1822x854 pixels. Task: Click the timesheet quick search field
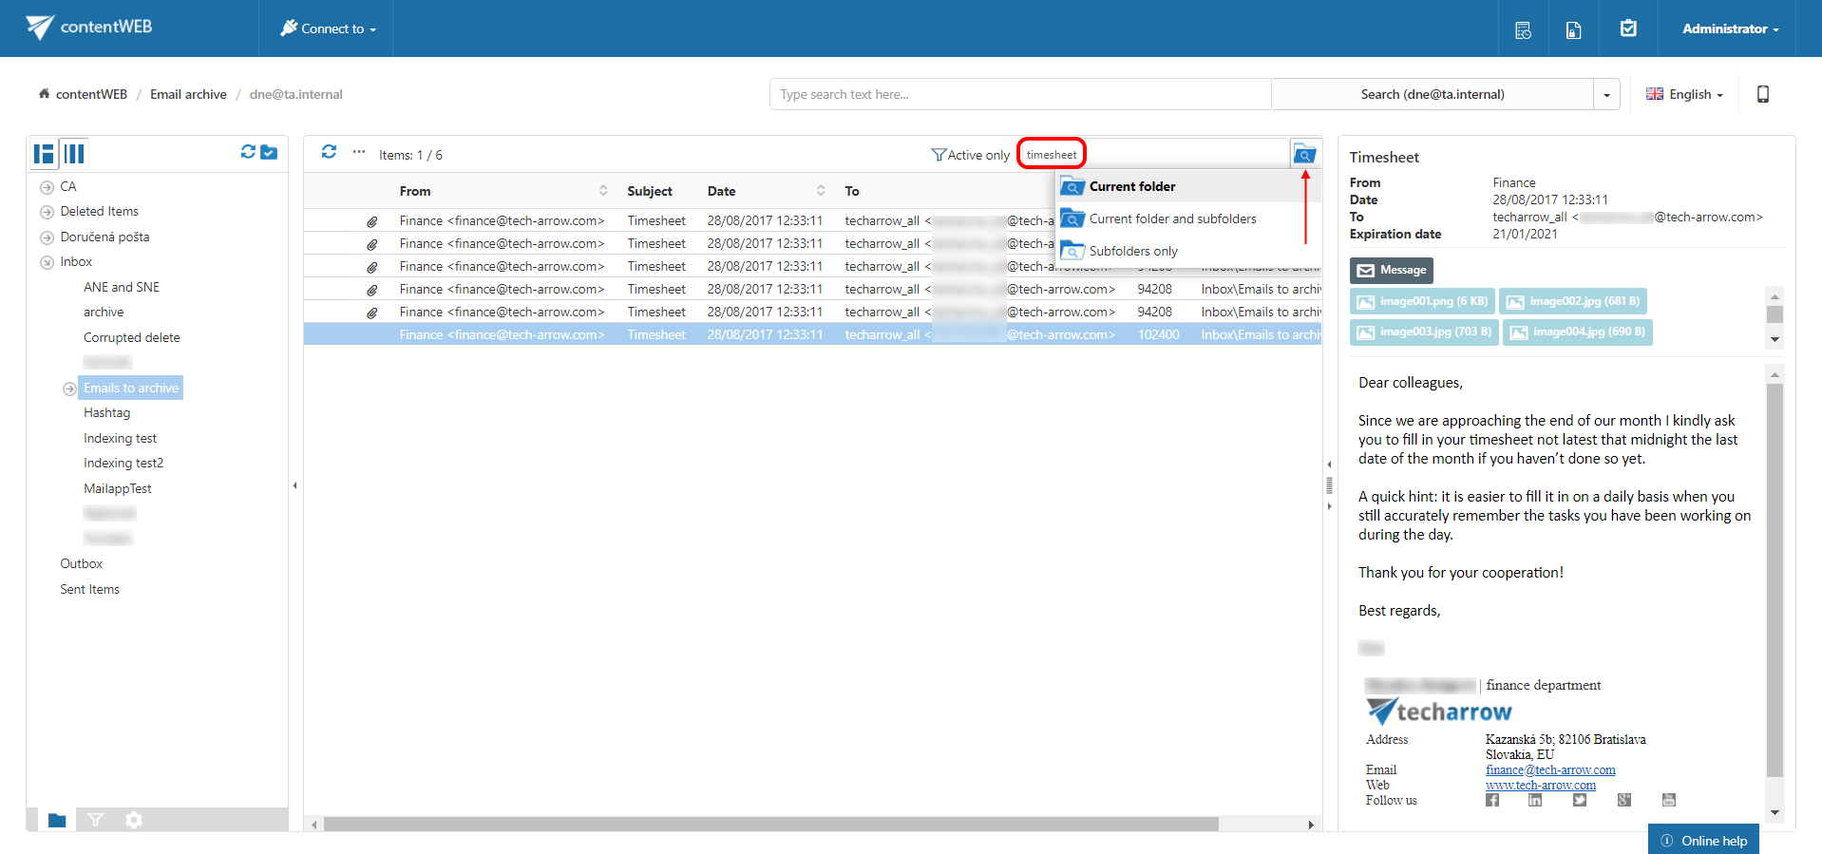[x=1154, y=154]
